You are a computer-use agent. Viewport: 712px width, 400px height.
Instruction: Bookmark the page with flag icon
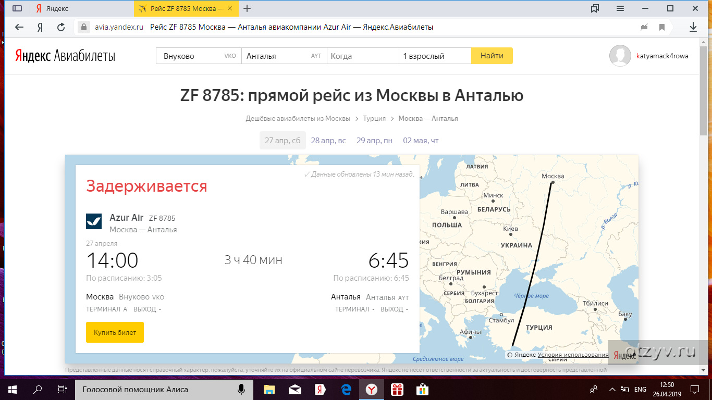pos(661,27)
